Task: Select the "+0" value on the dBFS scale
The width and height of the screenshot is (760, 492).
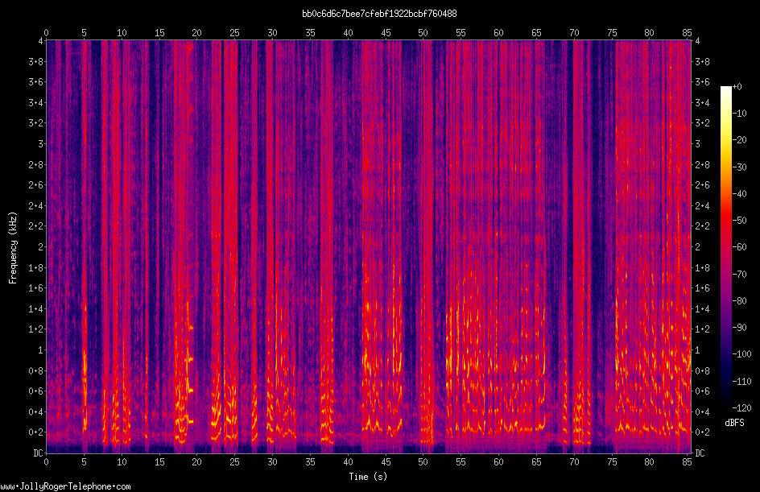Action: click(x=737, y=87)
